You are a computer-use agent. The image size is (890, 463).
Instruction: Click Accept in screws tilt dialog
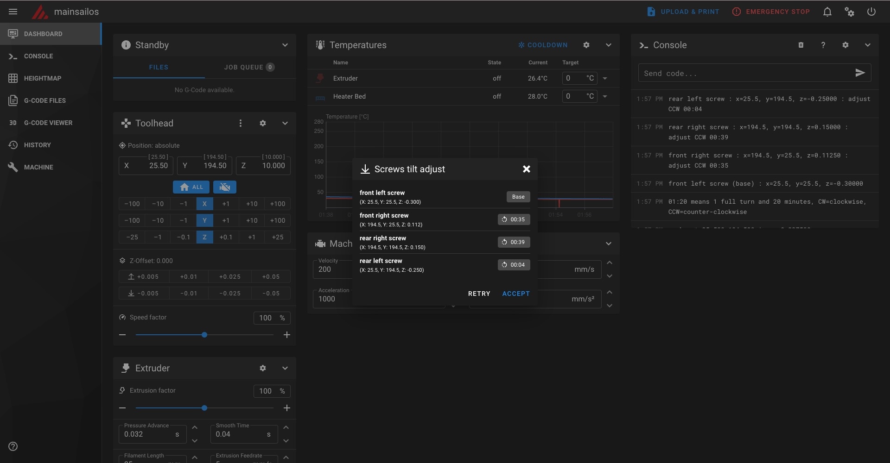coord(516,294)
